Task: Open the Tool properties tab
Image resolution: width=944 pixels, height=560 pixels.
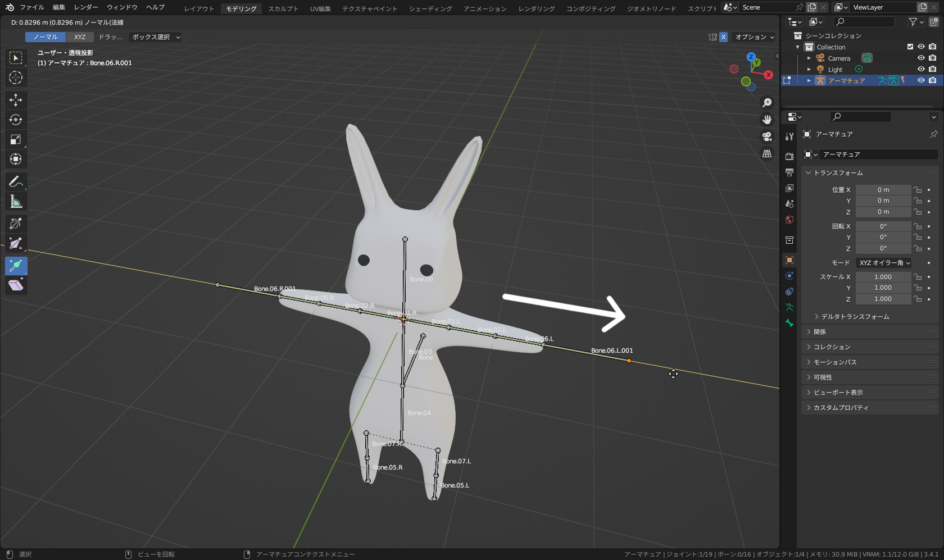Action: [789, 136]
